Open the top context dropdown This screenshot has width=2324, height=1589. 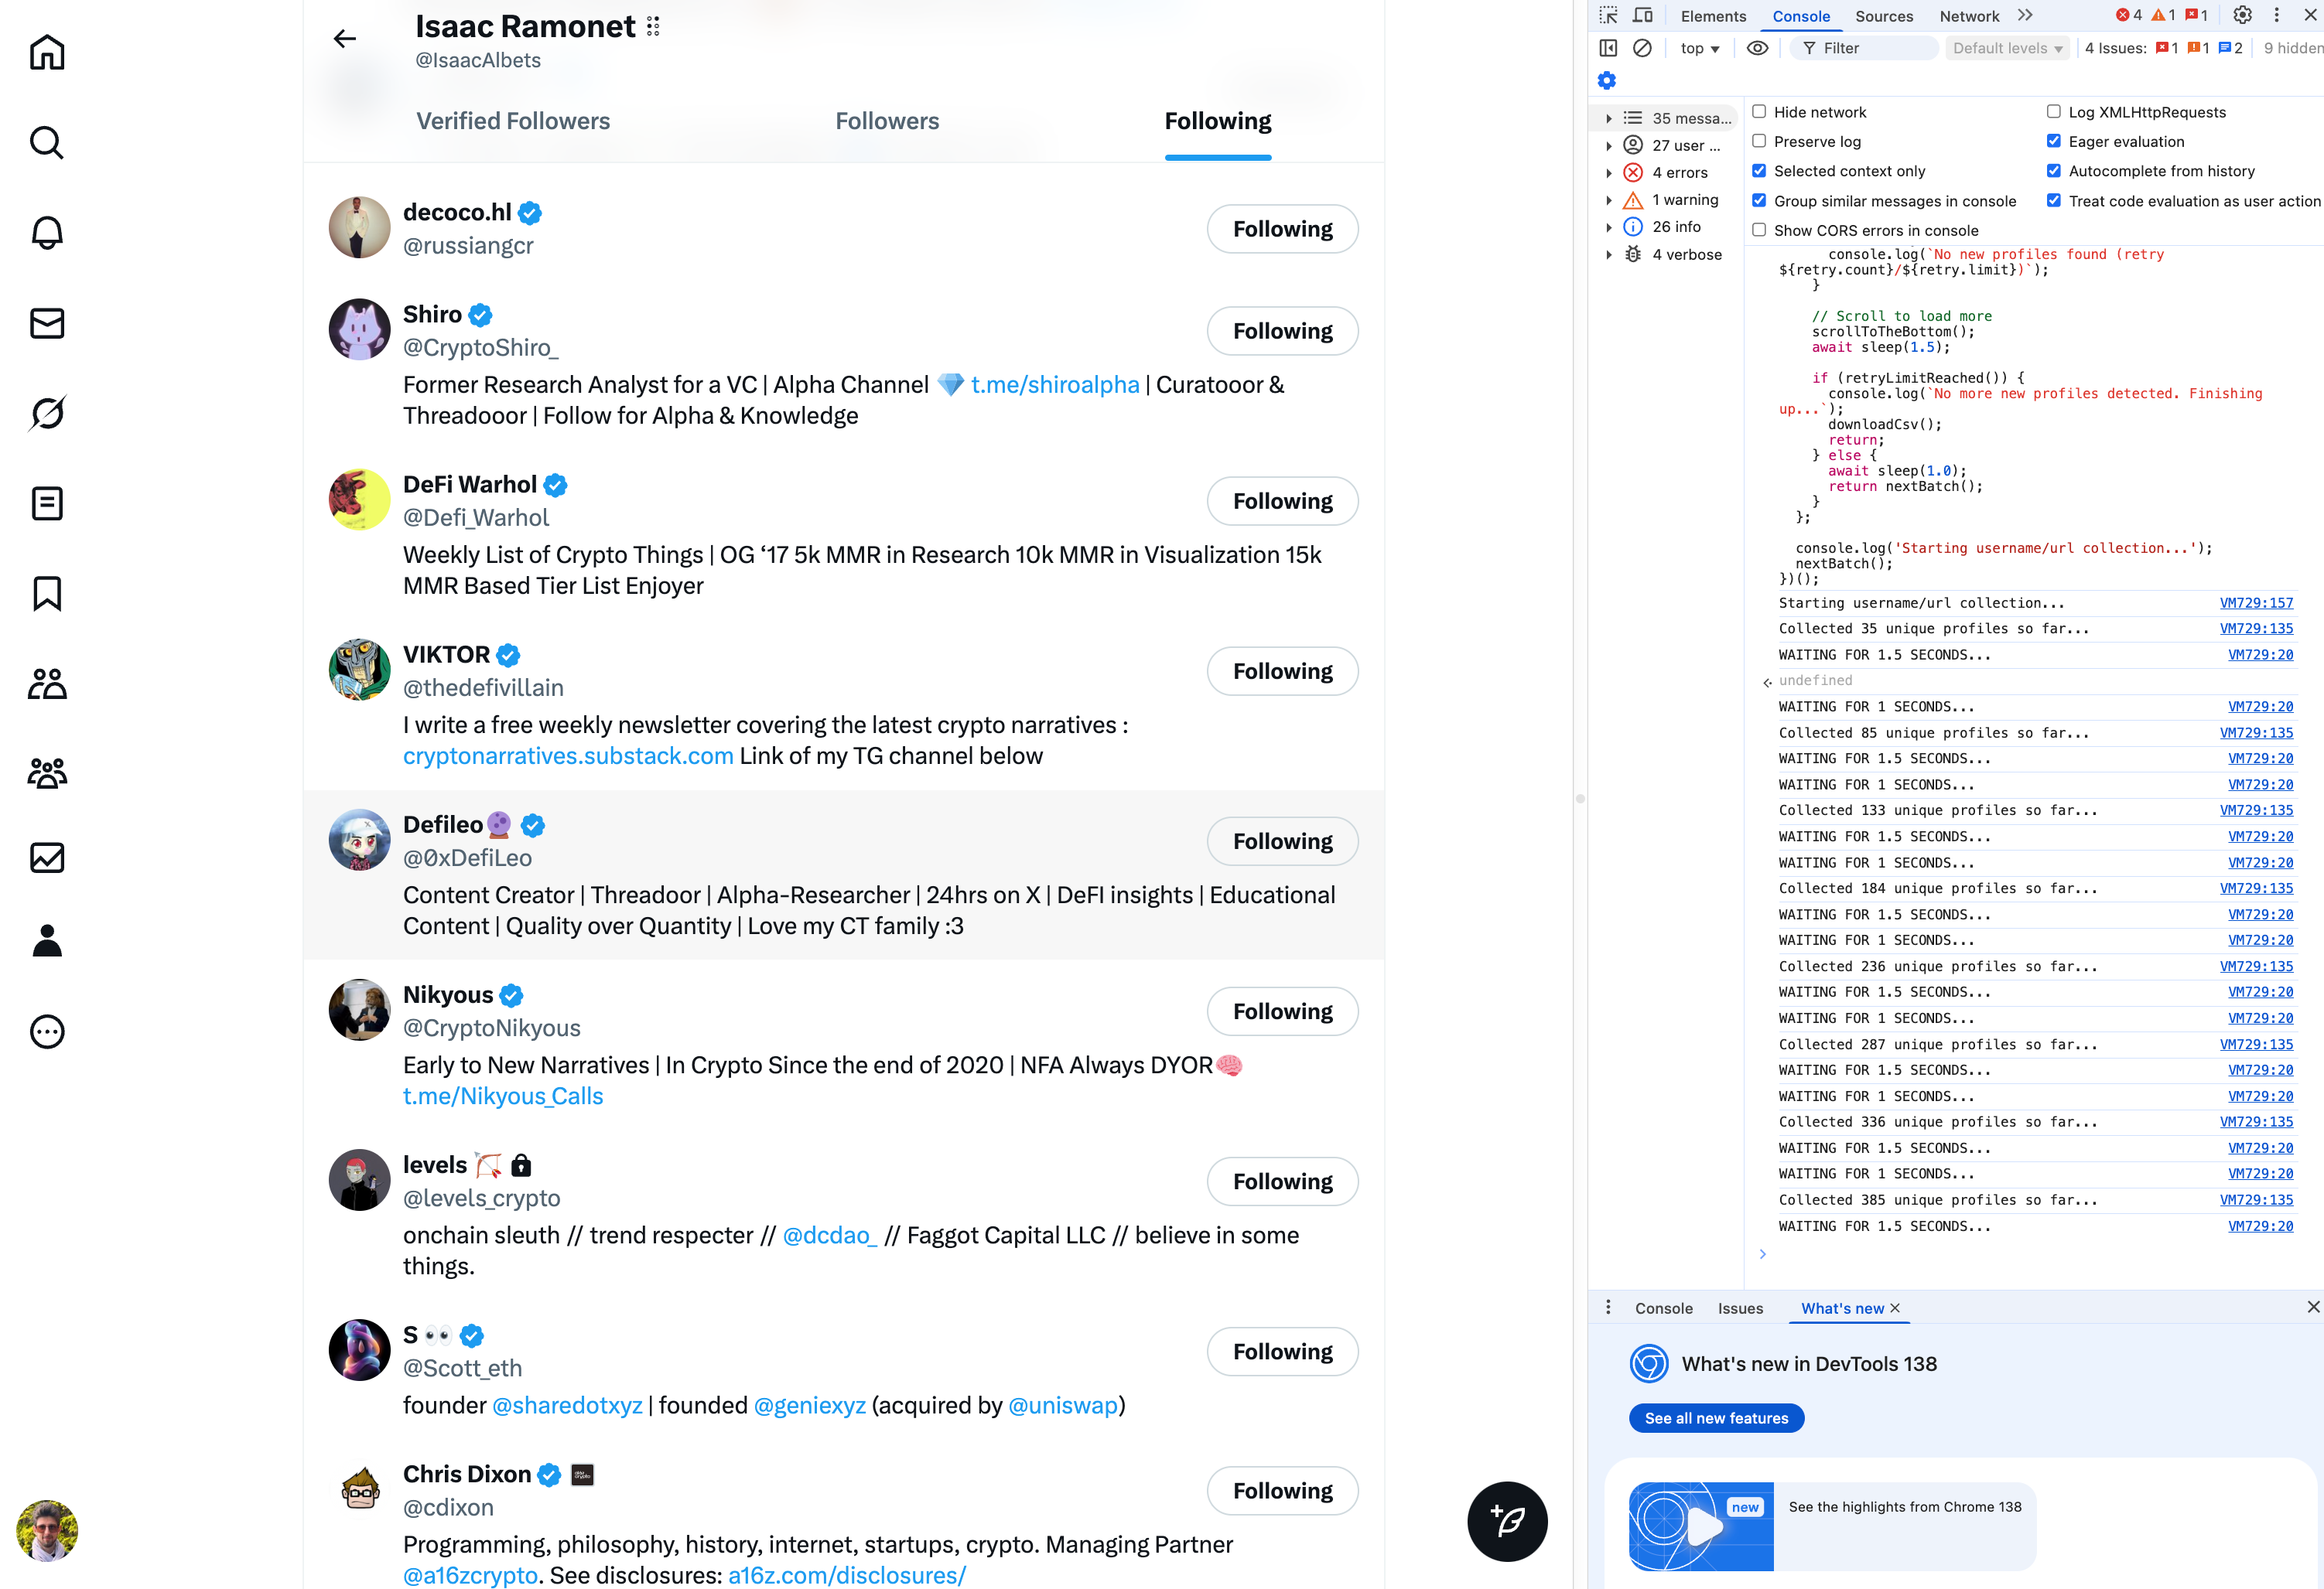[x=1699, y=48]
